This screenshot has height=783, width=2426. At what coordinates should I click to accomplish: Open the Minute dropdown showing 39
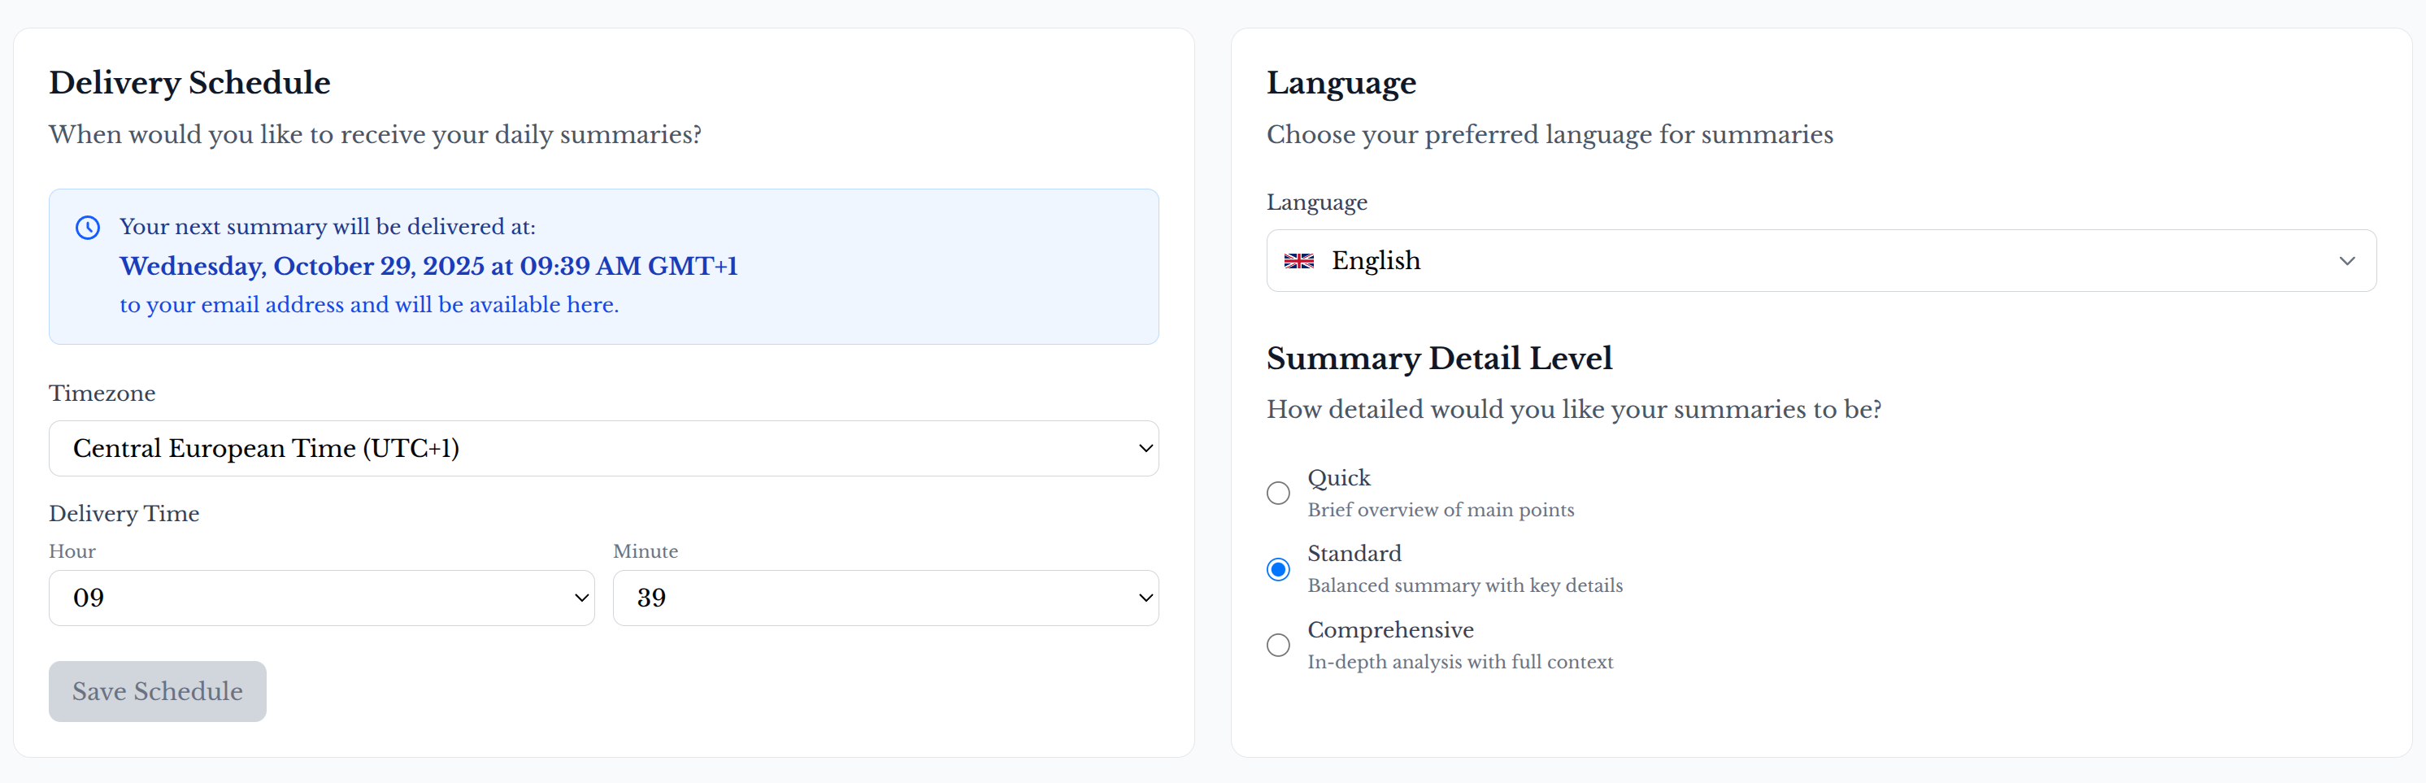(885, 598)
